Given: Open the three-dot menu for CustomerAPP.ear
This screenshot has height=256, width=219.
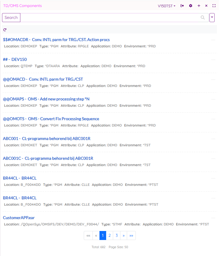Looking at the screenshot, I should pos(213,218).
